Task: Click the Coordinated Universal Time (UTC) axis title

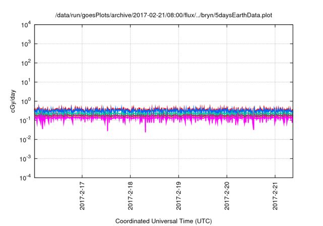Action: (x=164, y=221)
